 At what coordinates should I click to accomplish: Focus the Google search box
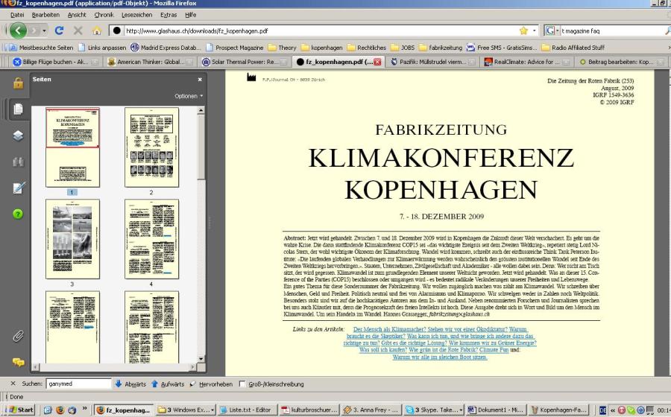point(612,31)
